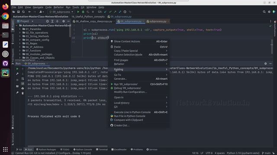Toggle the Pin Tab icon in Run panel
The width and height of the screenshot is (277, 155).
pos(17,93)
